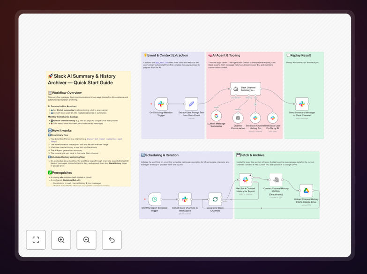The height and width of the screenshot is (274, 367).
Task: Click the Scheduling & Iteration sticky title
Action: tap(160, 155)
